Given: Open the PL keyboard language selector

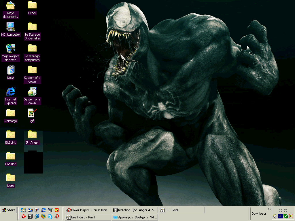Looking at the screenshot, I should (x=280, y=216).
